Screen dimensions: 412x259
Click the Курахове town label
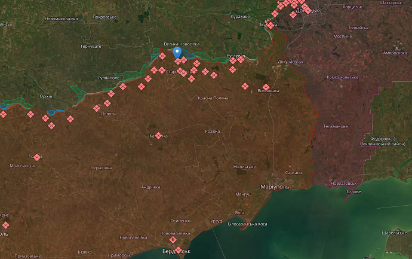[x=238, y=17]
